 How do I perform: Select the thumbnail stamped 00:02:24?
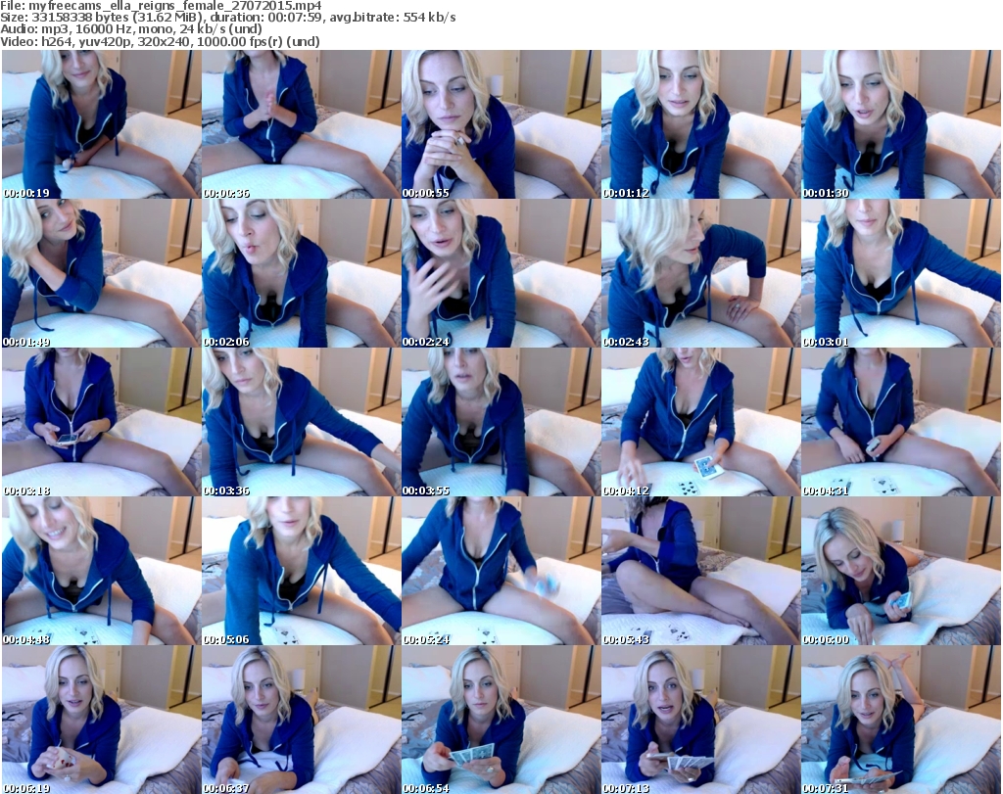pos(501,273)
